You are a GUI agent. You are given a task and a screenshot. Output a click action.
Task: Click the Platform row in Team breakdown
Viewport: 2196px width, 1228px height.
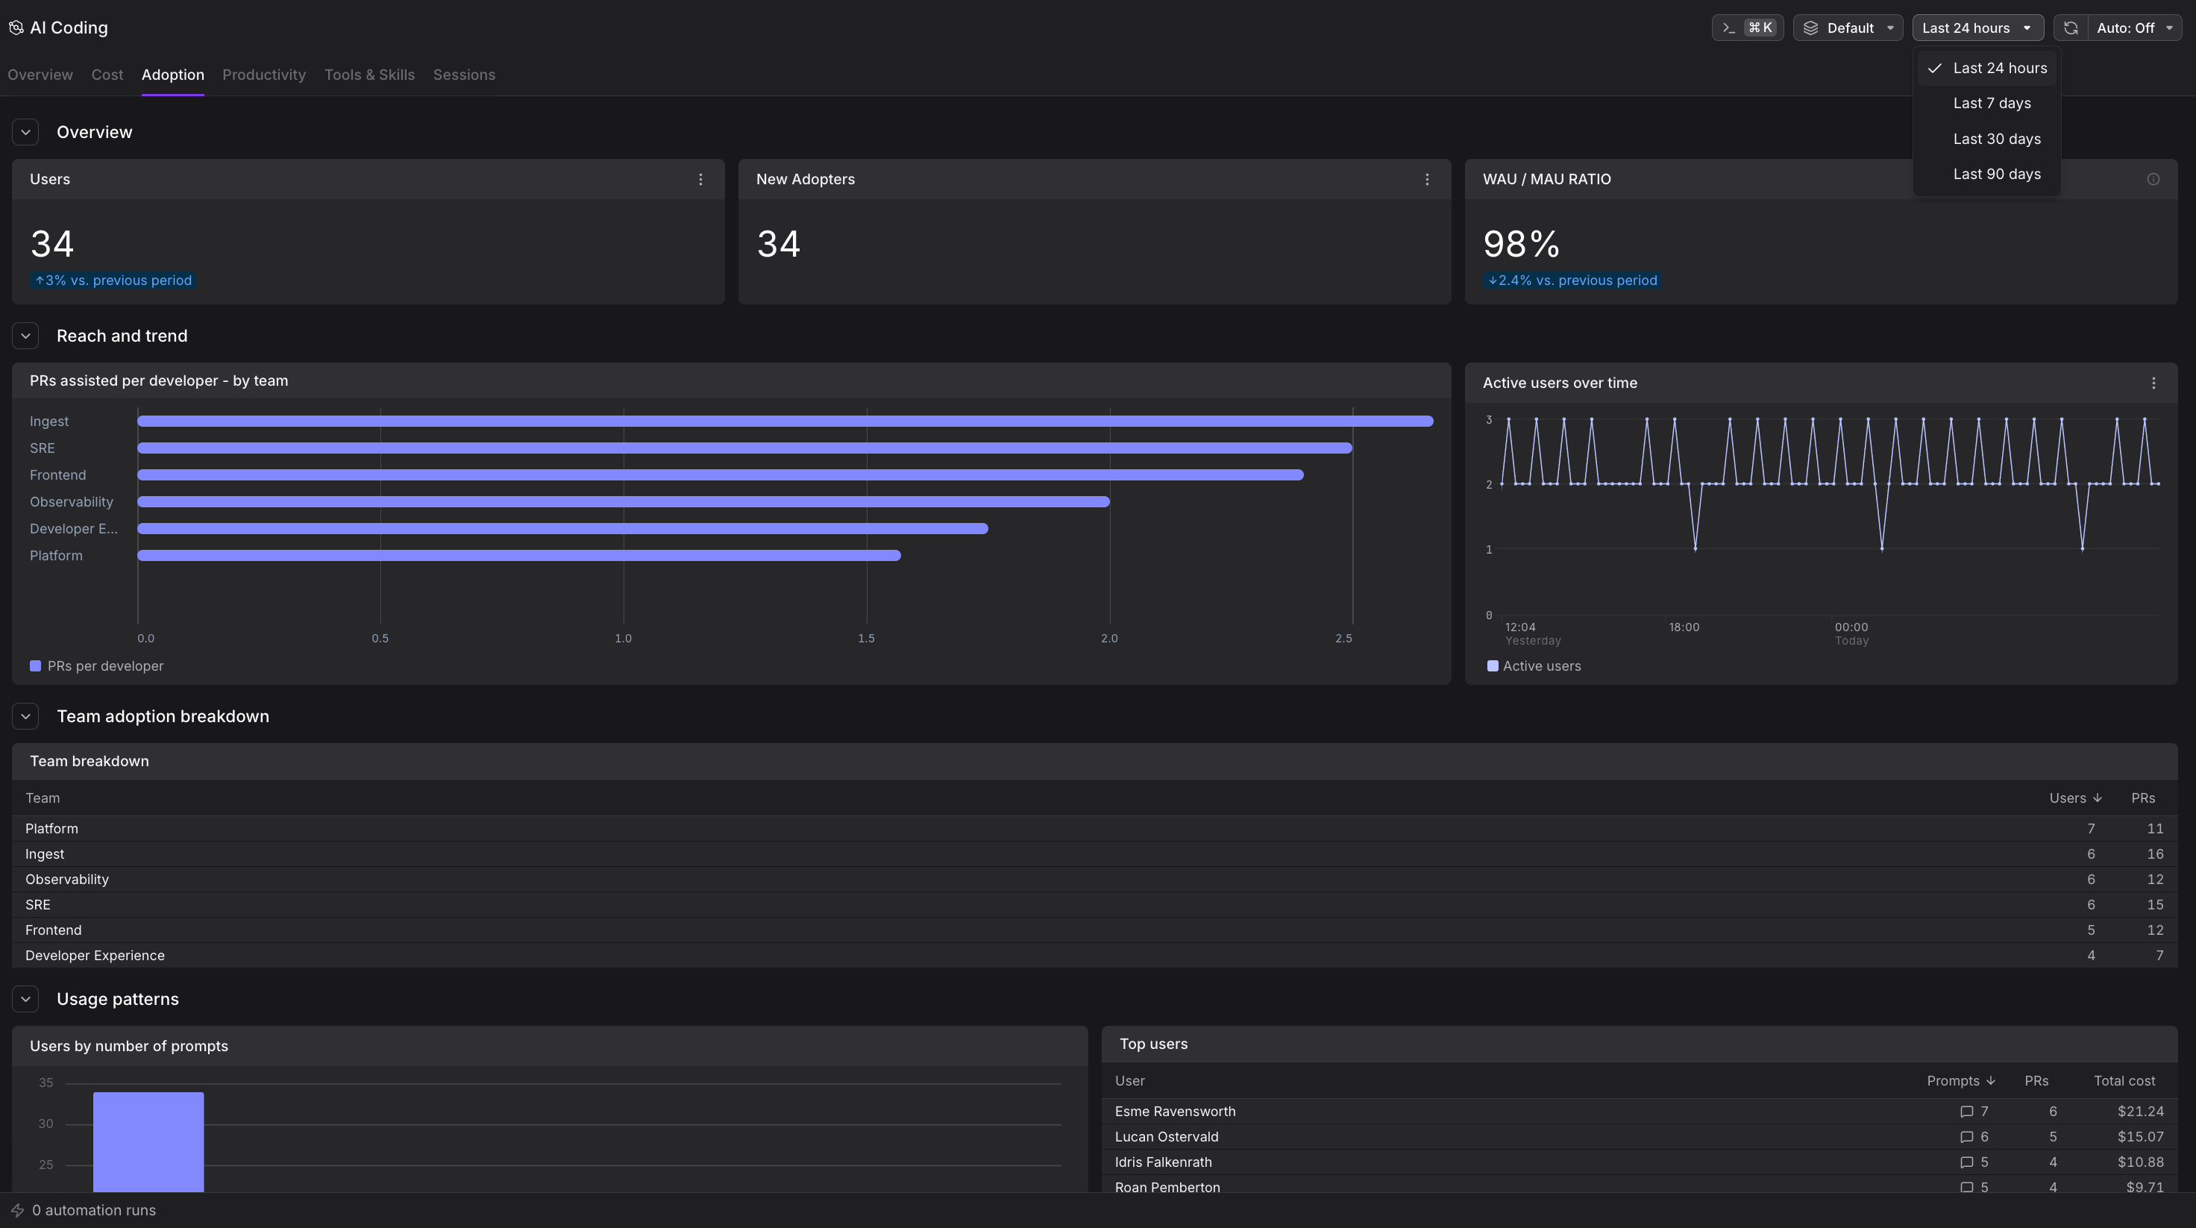tap(1094, 829)
